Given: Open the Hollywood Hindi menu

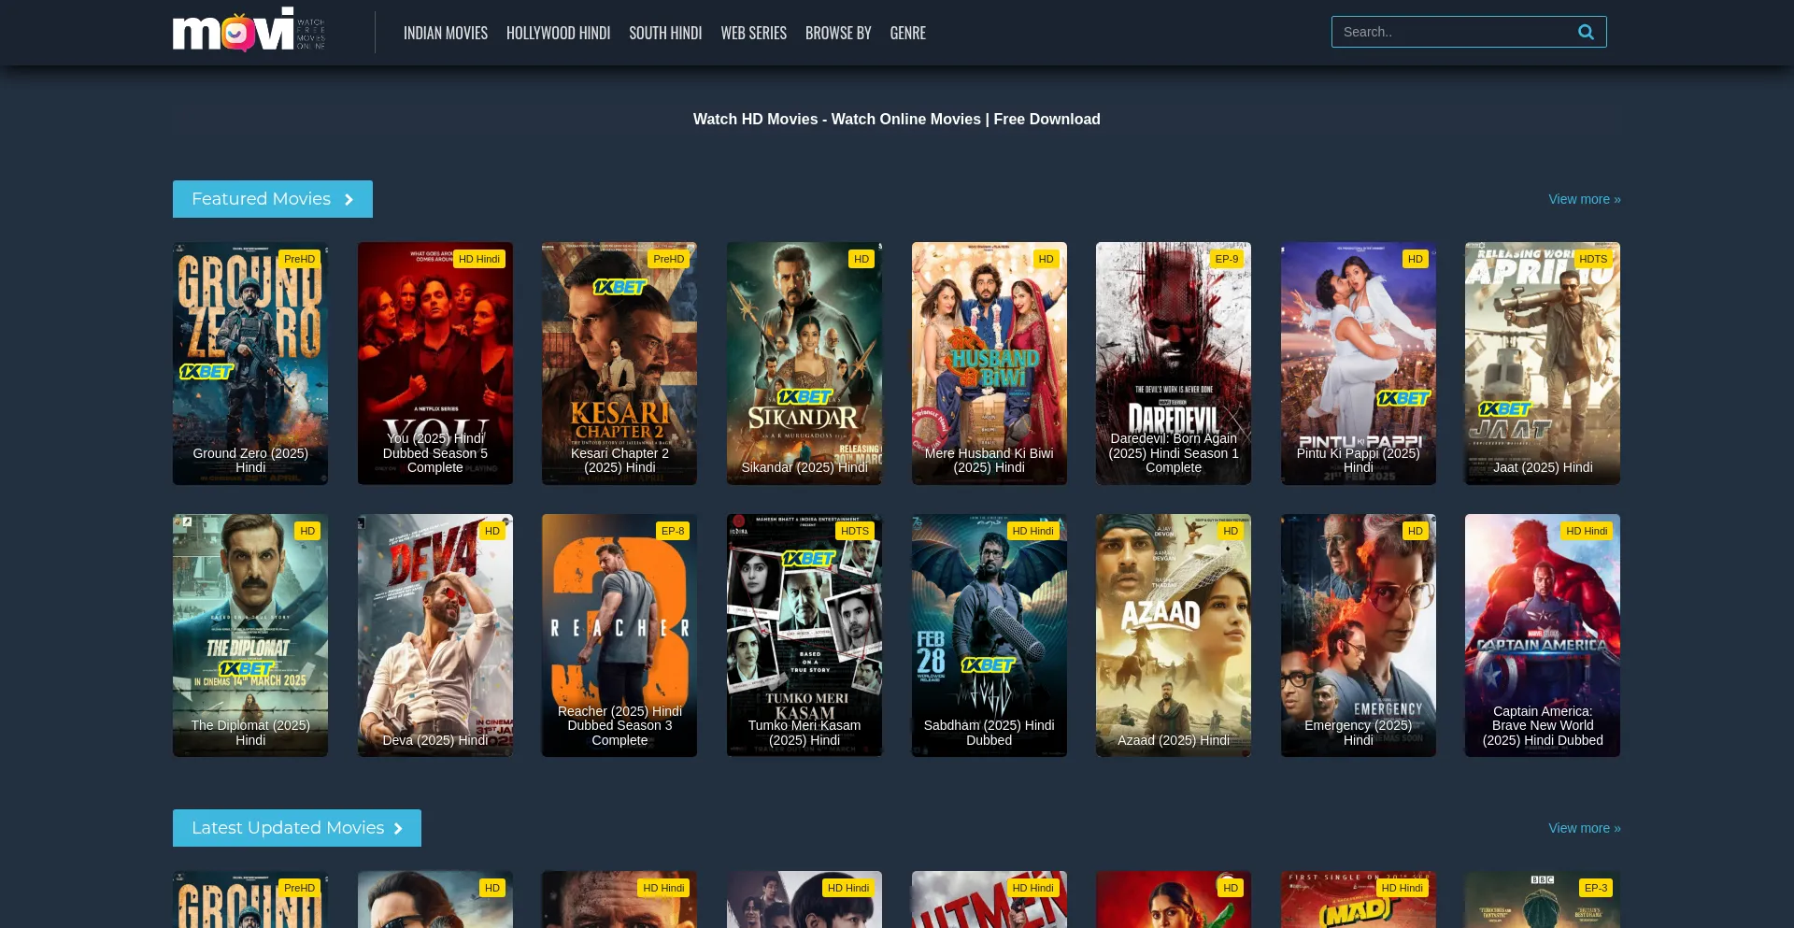Looking at the screenshot, I should tap(558, 33).
